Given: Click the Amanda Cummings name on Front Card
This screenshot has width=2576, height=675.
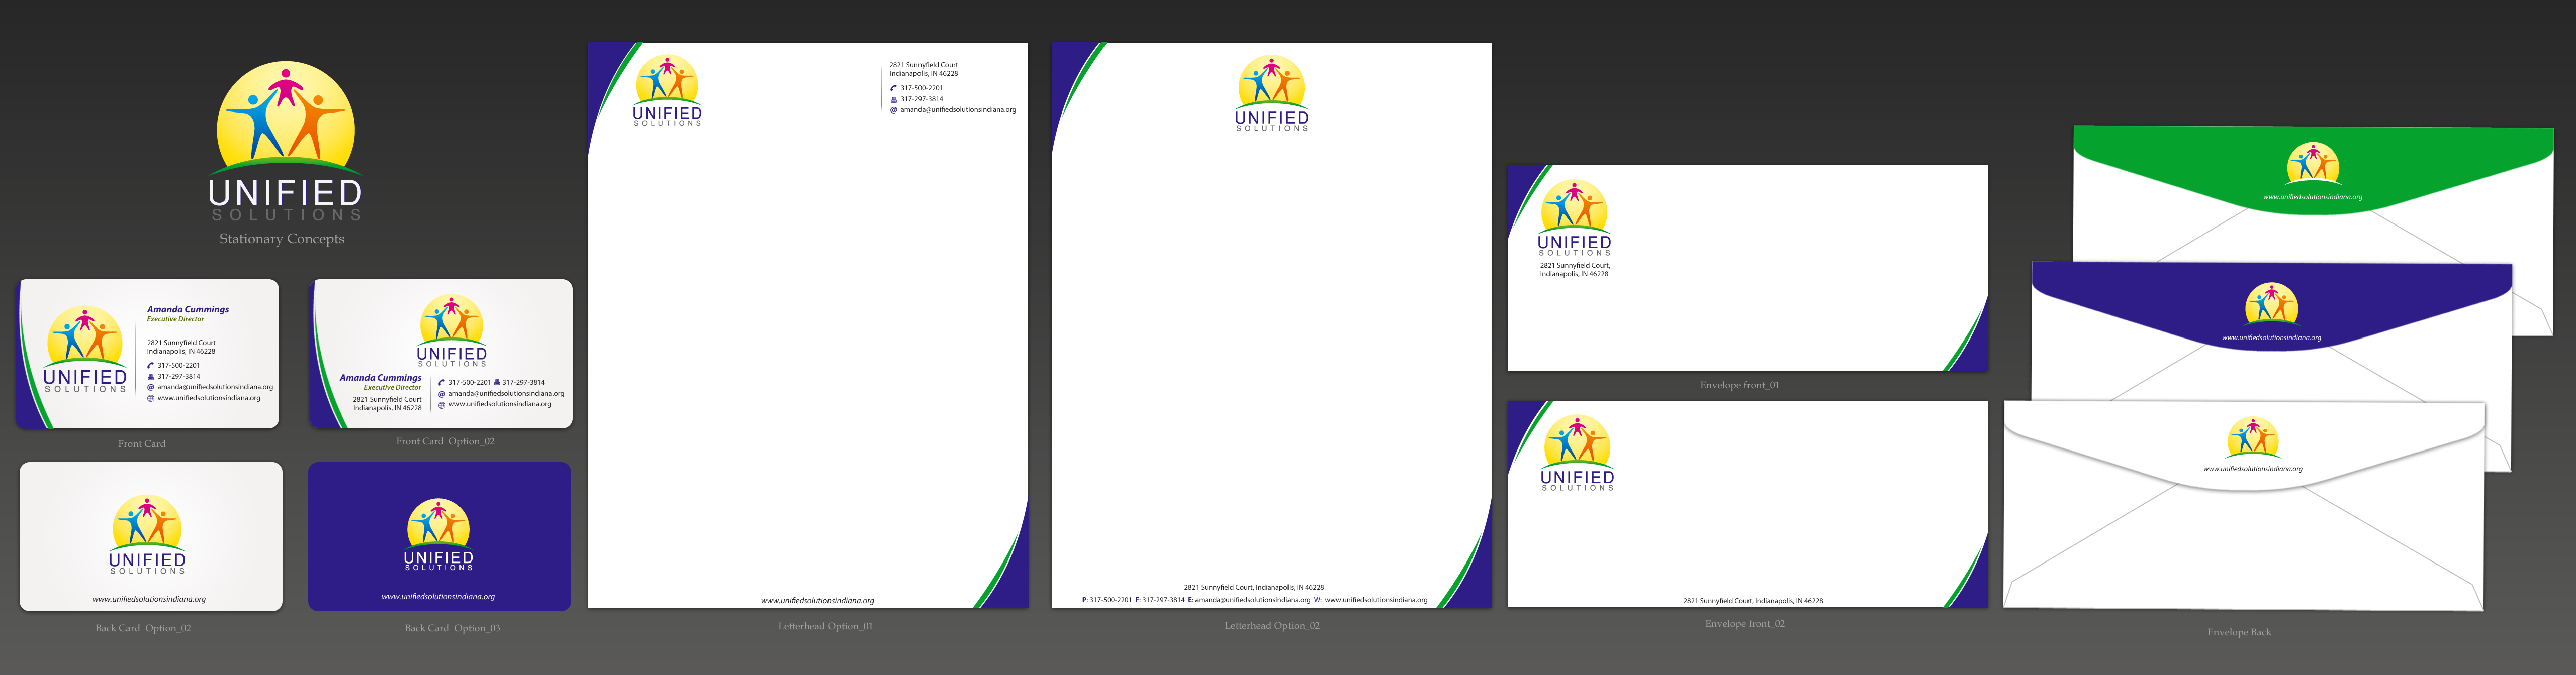Looking at the screenshot, I should (188, 309).
